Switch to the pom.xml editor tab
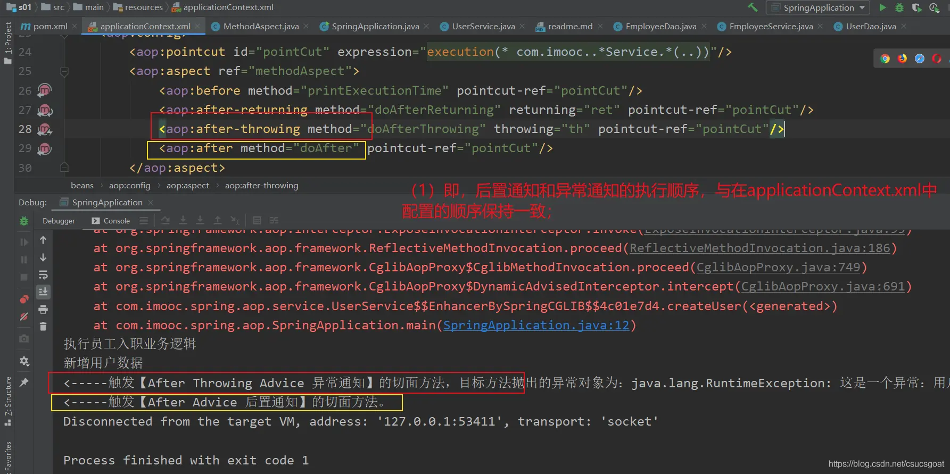The width and height of the screenshot is (950, 474). point(49,26)
